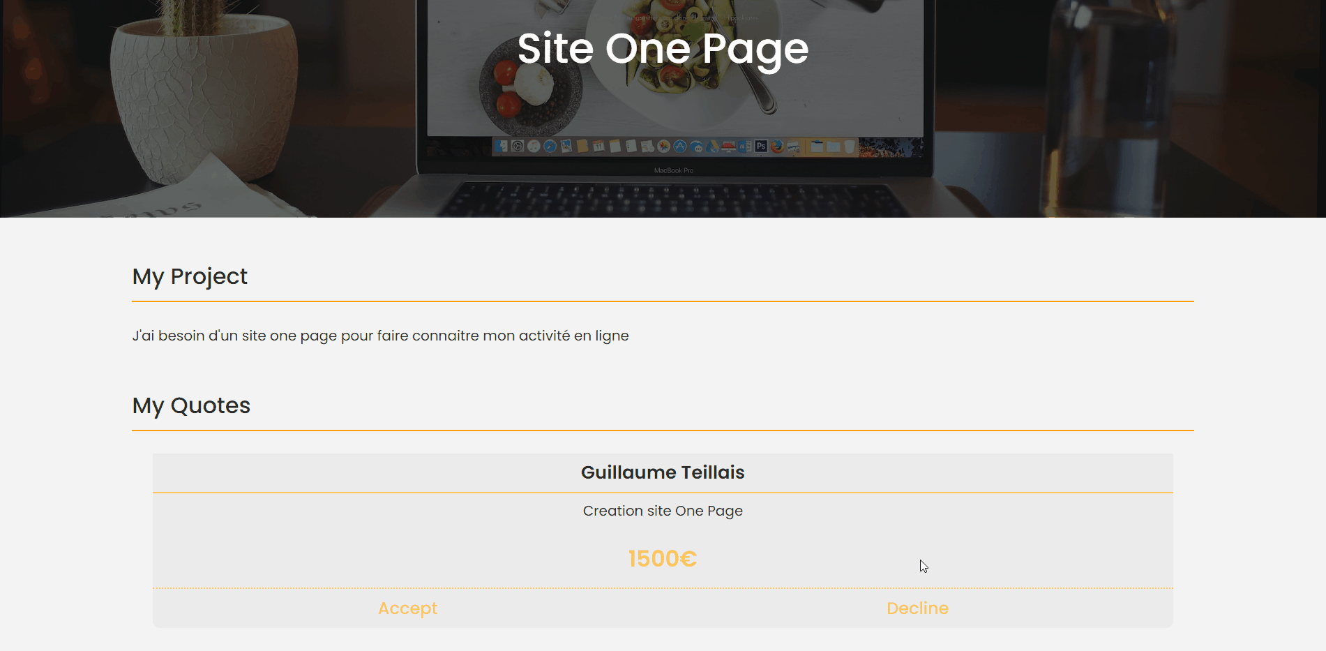
Task: Click the Safari compass icon in the dock
Action: tap(550, 146)
